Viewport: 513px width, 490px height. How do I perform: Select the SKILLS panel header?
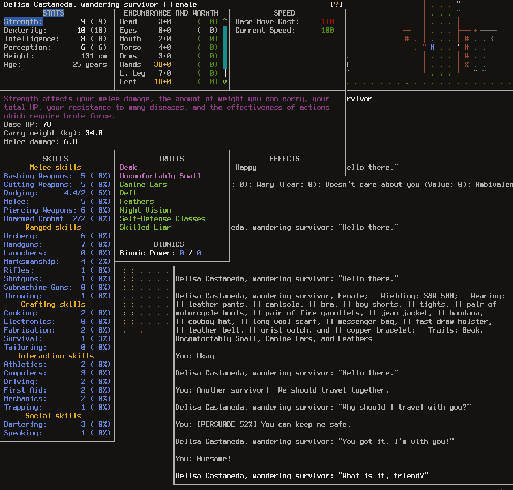55,159
